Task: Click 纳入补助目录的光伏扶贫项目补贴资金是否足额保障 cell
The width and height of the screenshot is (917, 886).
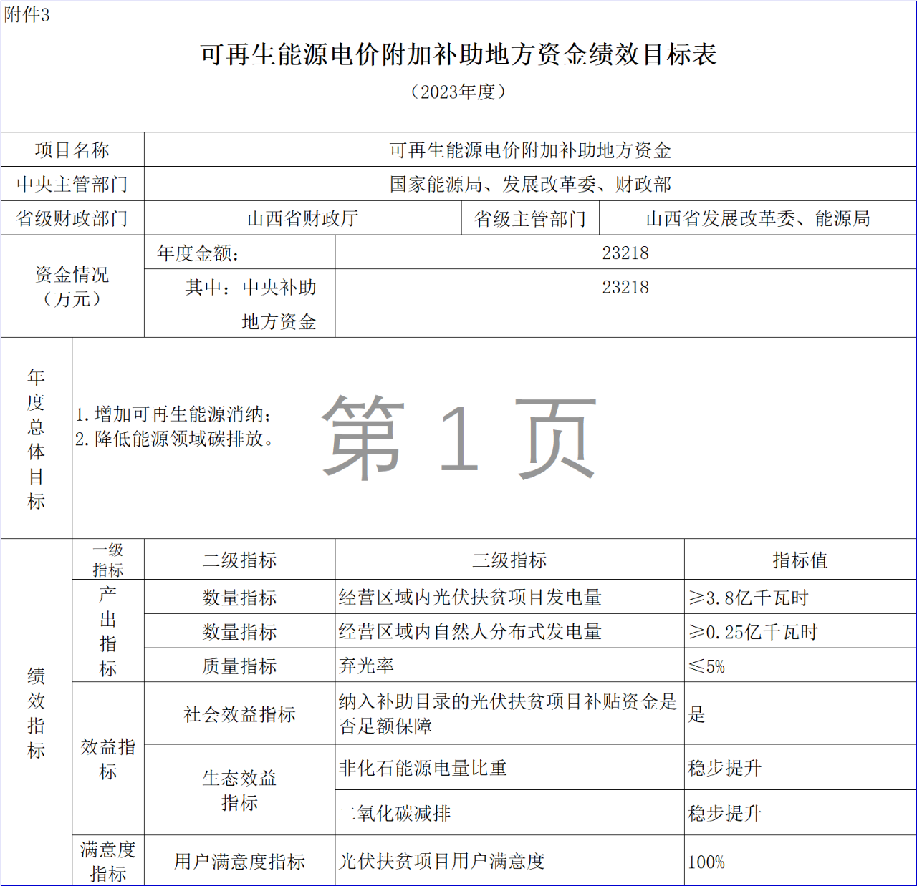Action: (509, 714)
